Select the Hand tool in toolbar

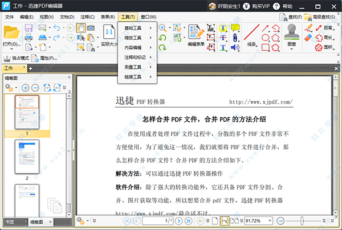(80, 28)
